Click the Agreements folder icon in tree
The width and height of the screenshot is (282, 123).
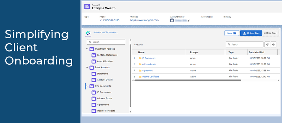pyautogui.click(x=94, y=105)
